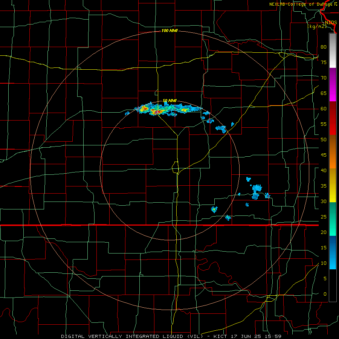
Task: Click the dark red segment of the color bar
Action: 333,118
